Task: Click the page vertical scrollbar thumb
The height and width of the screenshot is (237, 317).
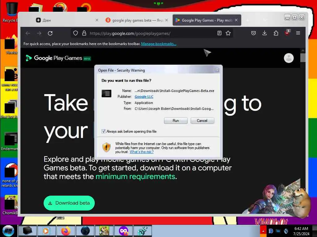Action: pyautogui.click(x=303, y=57)
